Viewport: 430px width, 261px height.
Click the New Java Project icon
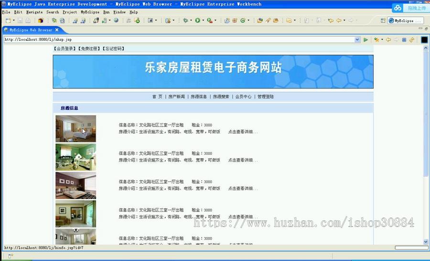(x=227, y=21)
